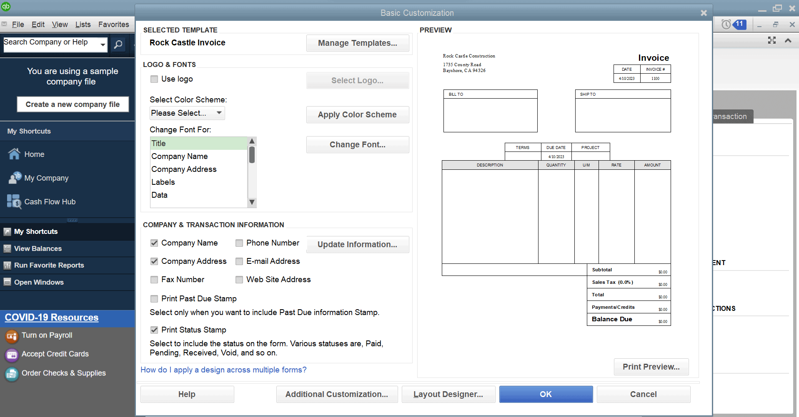Image resolution: width=799 pixels, height=417 pixels.
Task: Click Manage Templates button
Action: (358, 43)
